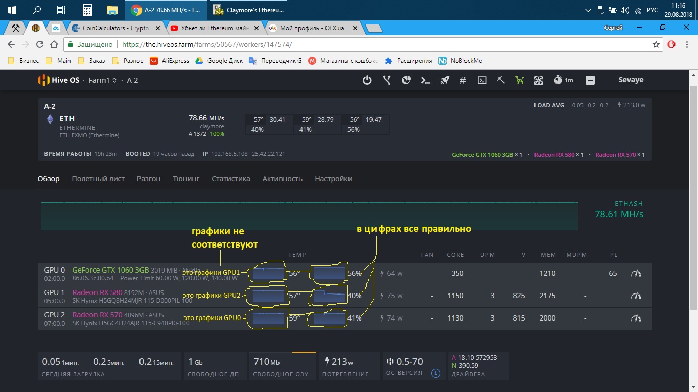The width and height of the screenshot is (698, 392).
Task: Open tuning gauge for Radeon RX 580 row
Action: (x=636, y=296)
